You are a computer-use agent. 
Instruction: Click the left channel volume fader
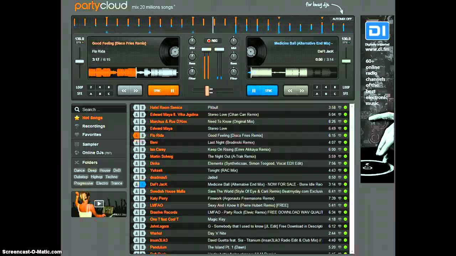pos(206,49)
